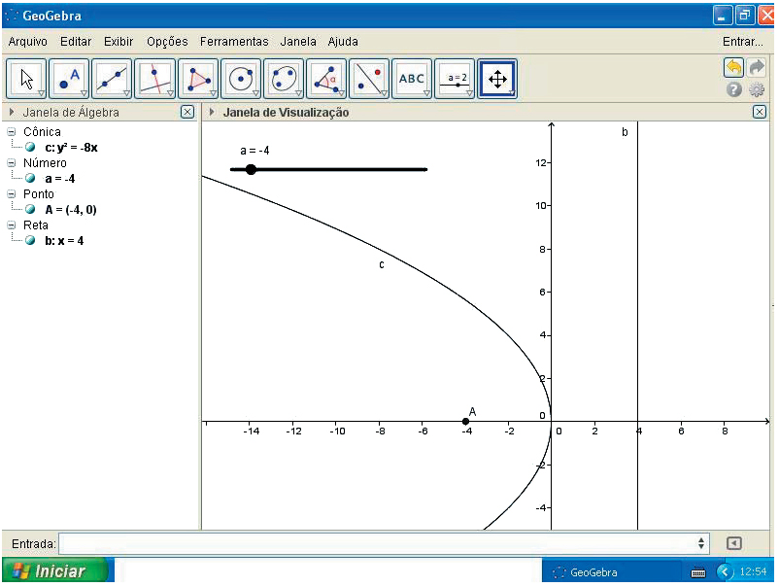Hide point A using its visibility bullet

tap(30, 209)
